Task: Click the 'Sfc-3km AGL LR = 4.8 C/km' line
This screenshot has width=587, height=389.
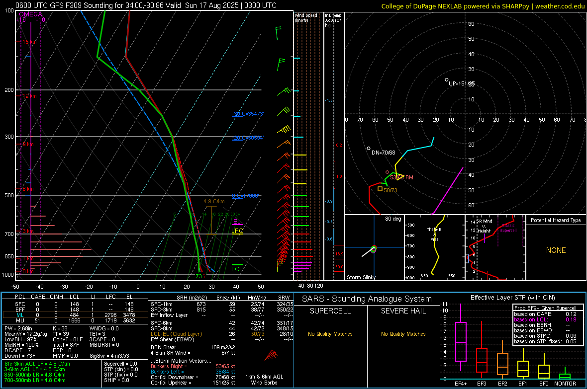Action: (37, 364)
